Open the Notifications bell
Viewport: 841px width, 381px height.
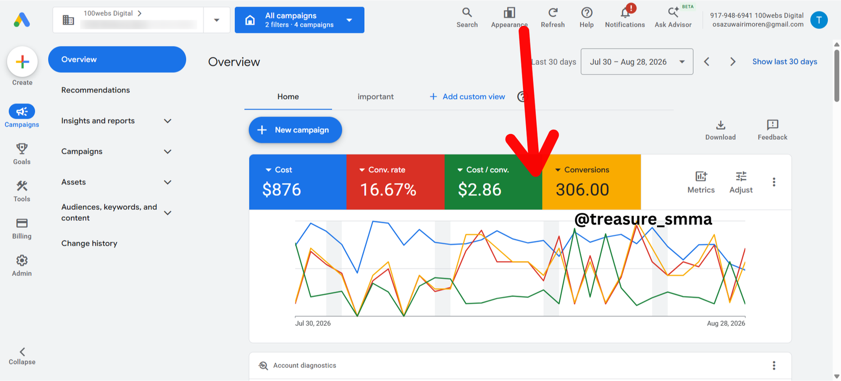625,13
